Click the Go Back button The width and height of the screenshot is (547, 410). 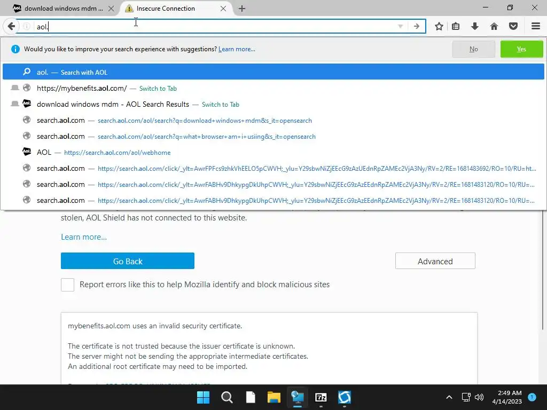tap(127, 261)
